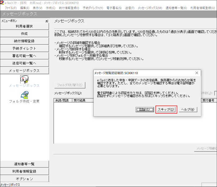This screenshot has height=187, width=217.
Task: Click the ヘルプ(H) button in dialog
Action: 188,109
